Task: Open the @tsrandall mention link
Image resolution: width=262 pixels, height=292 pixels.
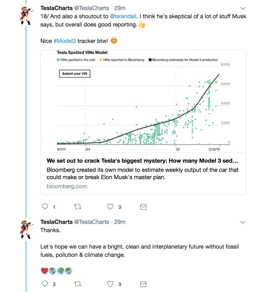Action: click(x=123, y=16)
